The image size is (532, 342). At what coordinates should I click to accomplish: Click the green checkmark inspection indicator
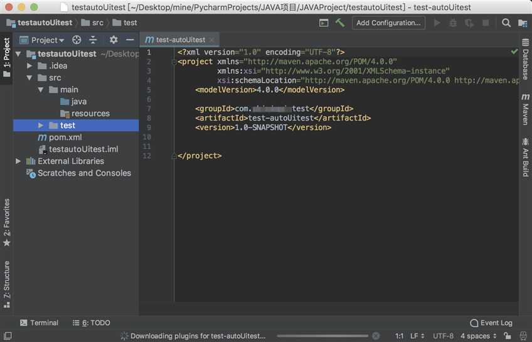point(514,51)
